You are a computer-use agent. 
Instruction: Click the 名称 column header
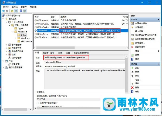tap(42, 17)
